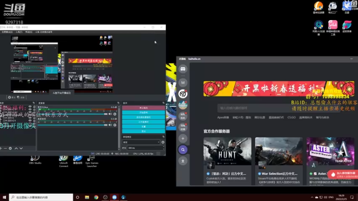The height and width of the screenshot is (201, 358).
Task: Open Epic Games Launcher desktop shortcut
Action: (x=92, y=161)
